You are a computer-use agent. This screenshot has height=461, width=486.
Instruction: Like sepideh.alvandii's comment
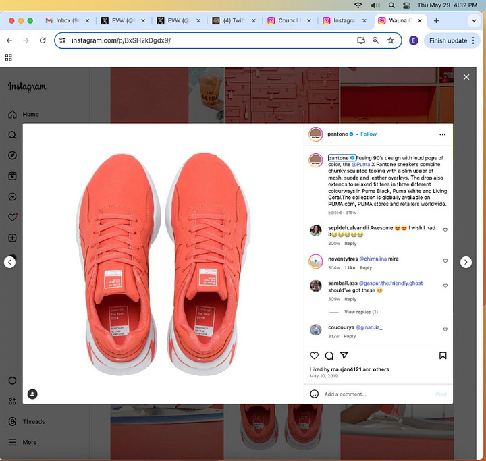tap(445, 230)
